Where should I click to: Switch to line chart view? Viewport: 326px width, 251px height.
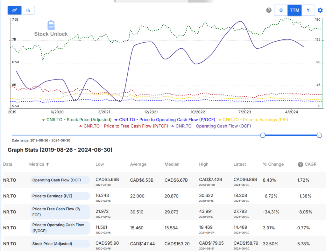click(x=15, y=10)
